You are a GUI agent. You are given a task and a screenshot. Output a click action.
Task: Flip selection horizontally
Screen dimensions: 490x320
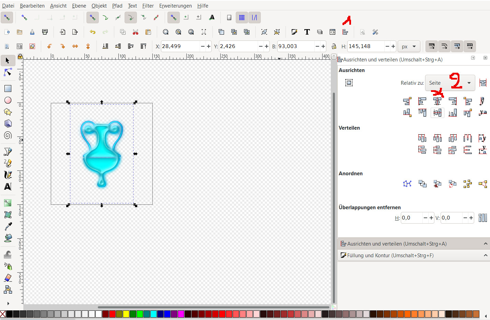75,46
